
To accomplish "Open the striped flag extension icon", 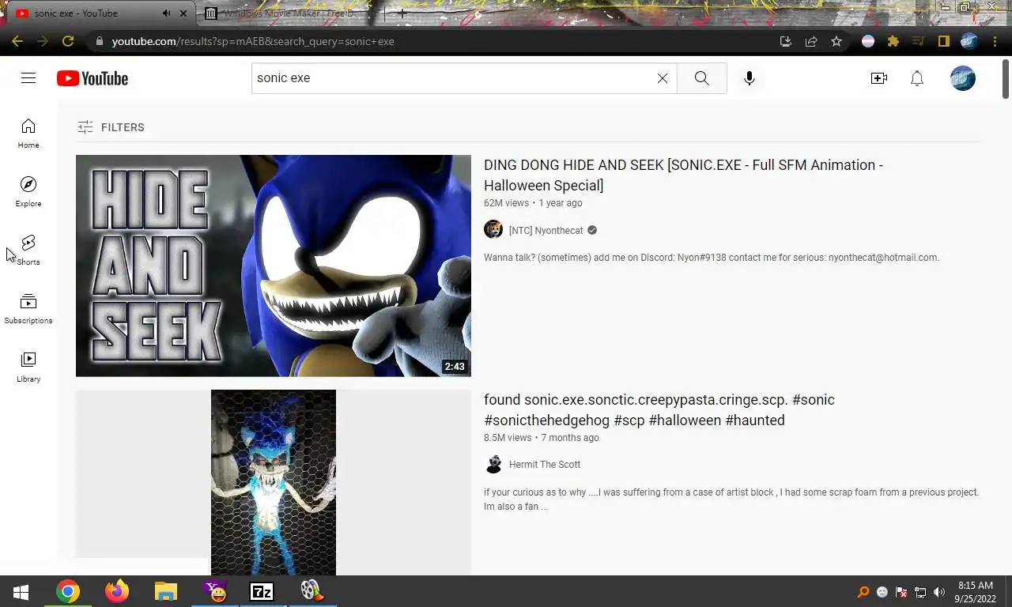I will [x=868, y=41].
